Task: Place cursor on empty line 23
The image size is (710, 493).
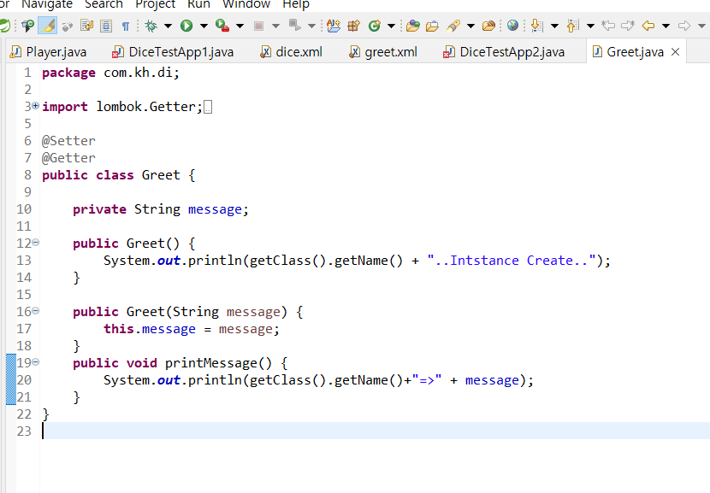Action: 375,431
